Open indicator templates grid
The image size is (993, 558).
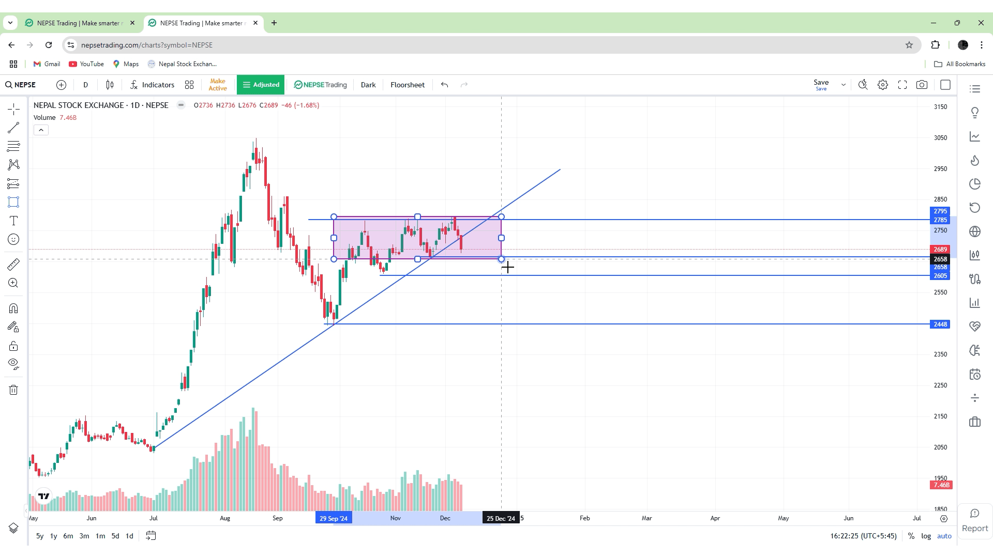(x=189, y=85)
